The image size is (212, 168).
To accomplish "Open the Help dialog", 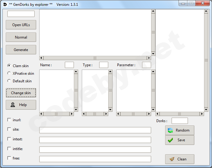I will [x=21, y=105].
